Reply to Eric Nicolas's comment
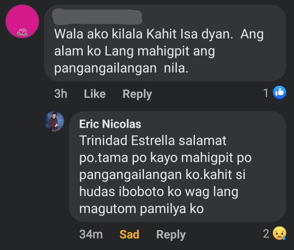Image resolution: width=294 pixels, height=250 pixels. coord(171,234)
